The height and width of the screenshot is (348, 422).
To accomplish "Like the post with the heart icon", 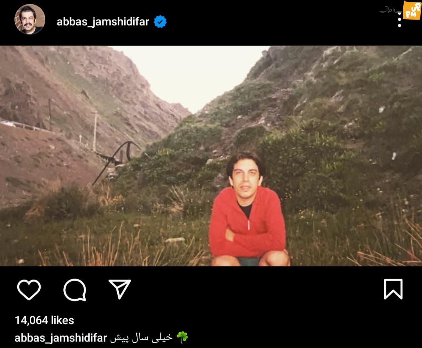I will 29,289.
